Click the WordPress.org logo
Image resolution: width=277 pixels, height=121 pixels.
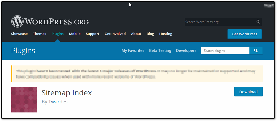50,21
